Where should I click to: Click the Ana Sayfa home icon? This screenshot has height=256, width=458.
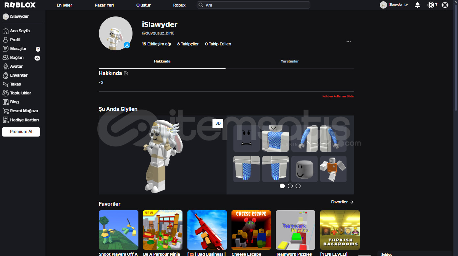(x=5, y=31)
